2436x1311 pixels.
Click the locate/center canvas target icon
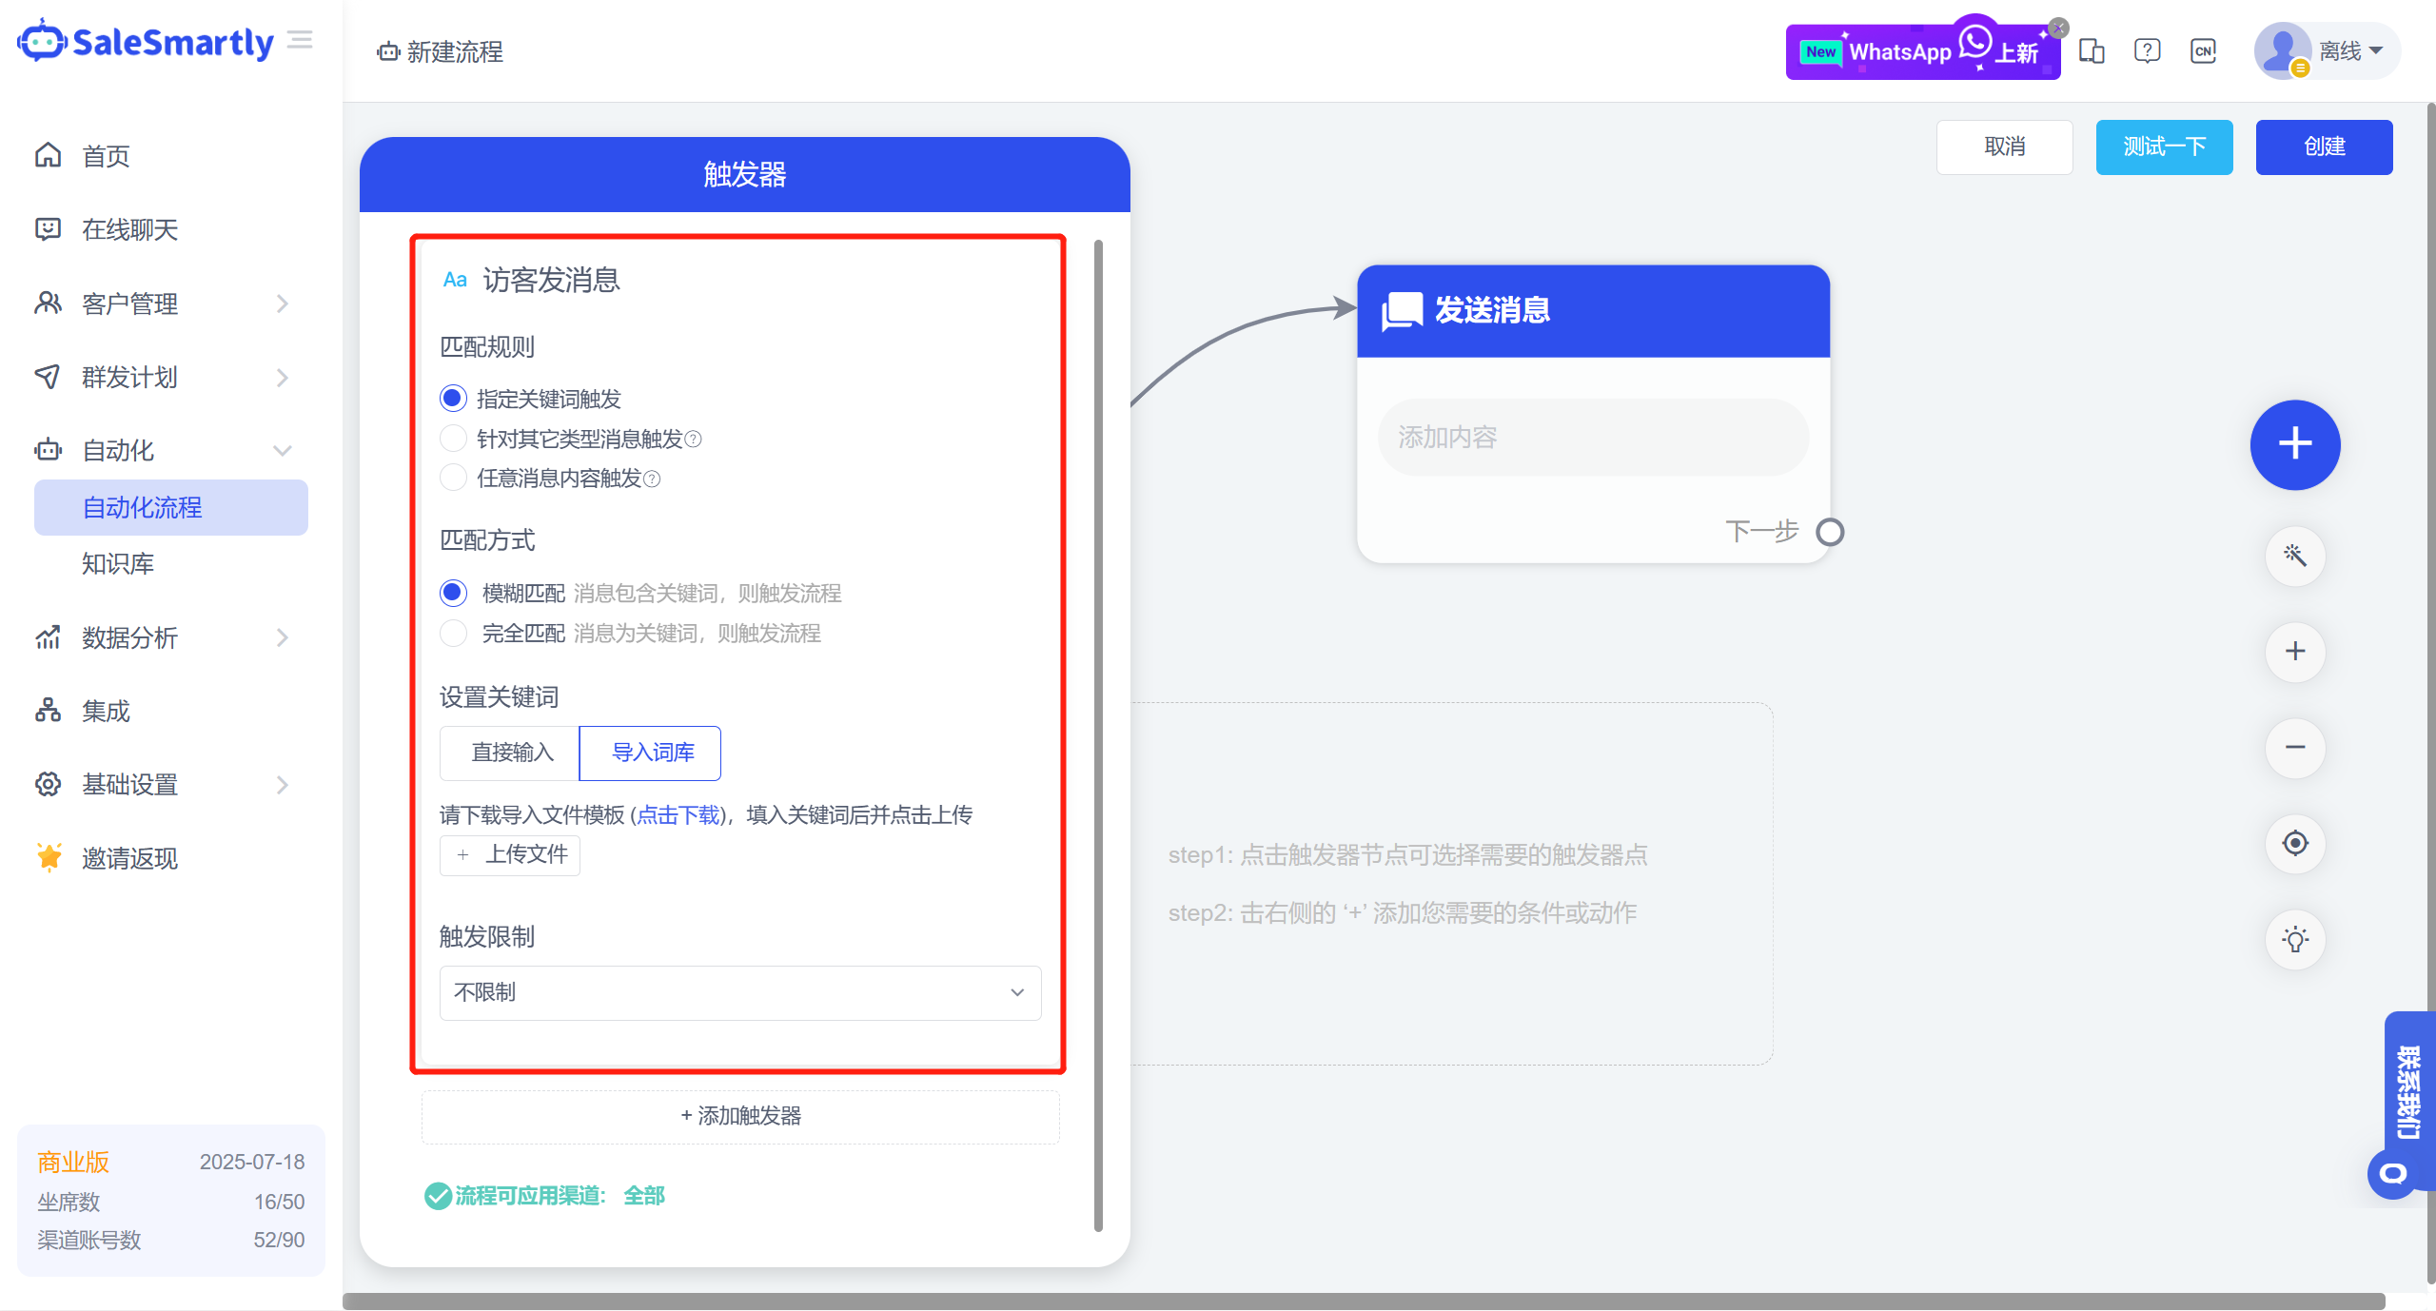tap(2294, 843)
